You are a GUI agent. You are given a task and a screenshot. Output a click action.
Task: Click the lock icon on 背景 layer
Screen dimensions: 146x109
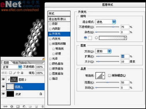41,94
